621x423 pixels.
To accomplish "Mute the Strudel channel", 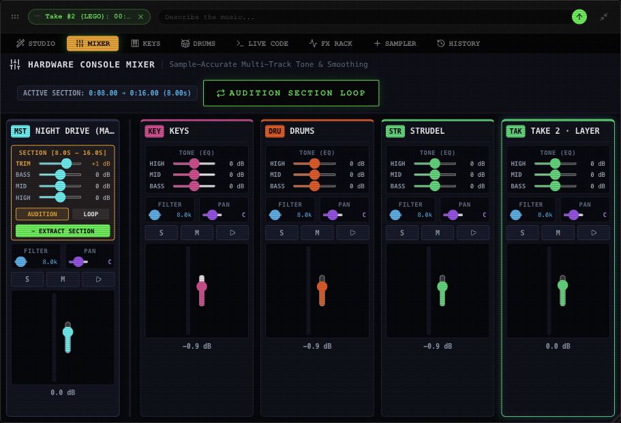I will coord(438,233).
